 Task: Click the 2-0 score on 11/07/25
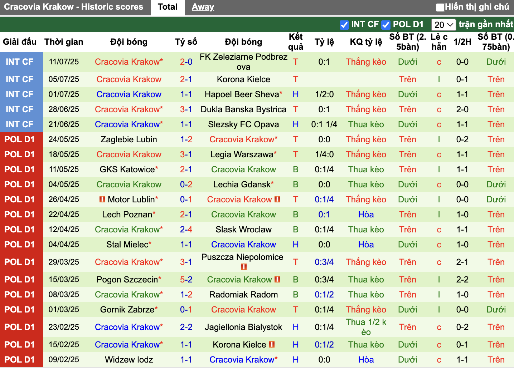point(186,62)
